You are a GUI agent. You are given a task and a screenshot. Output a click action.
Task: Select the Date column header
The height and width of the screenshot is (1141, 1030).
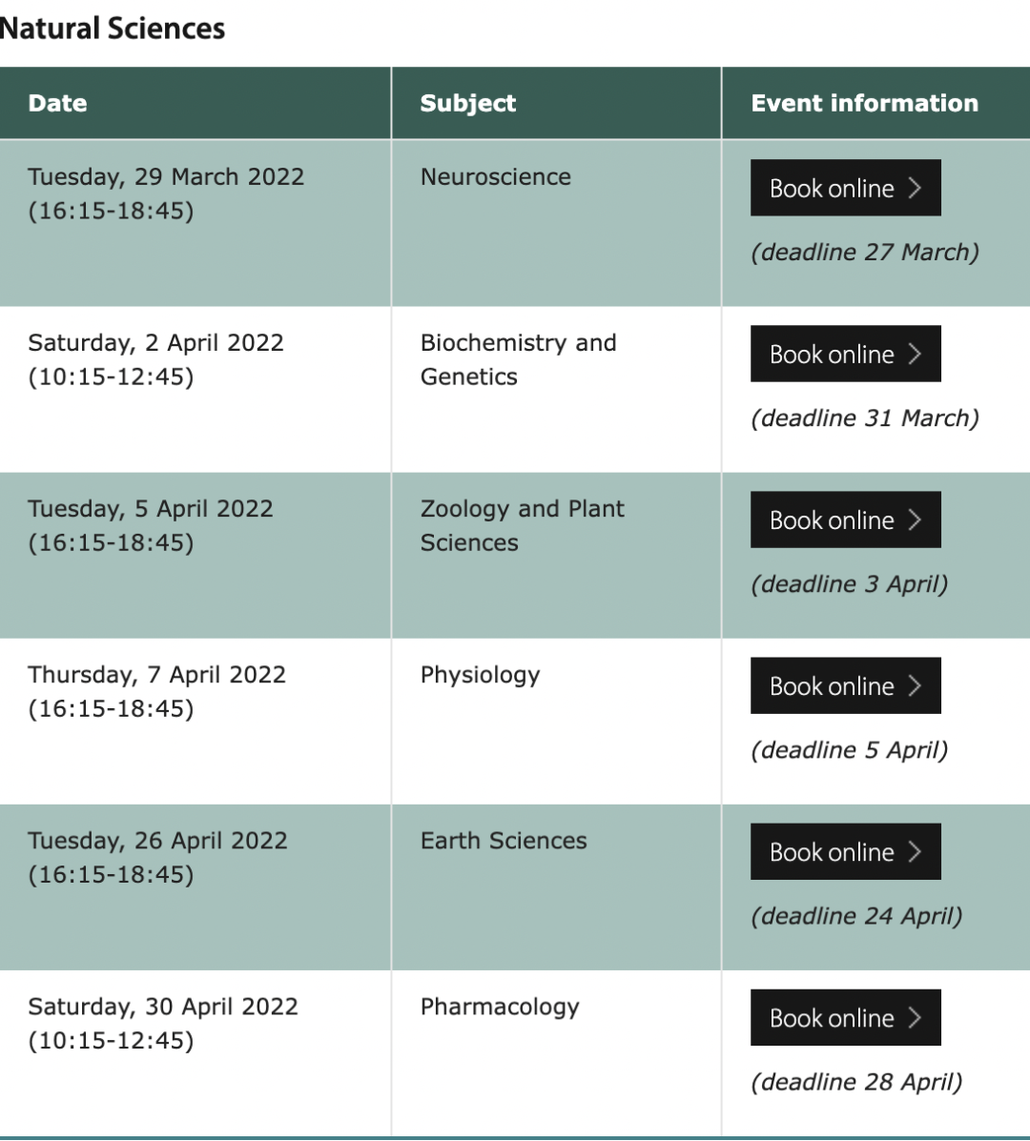coord(196,103)
